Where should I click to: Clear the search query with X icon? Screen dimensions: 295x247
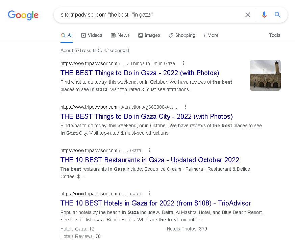click(x=248, y=15)
